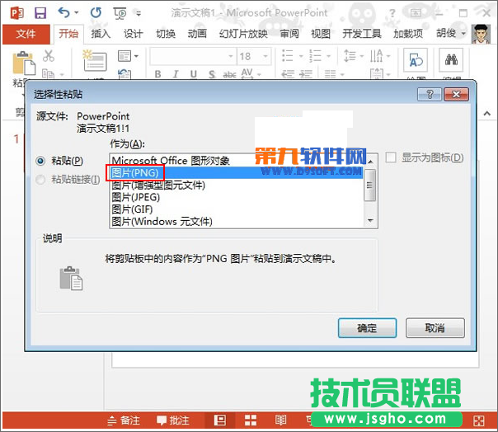Viewport: 498px width, 432px height.
Task: Toggle Italic formatting
Action: tap(176, 74)
